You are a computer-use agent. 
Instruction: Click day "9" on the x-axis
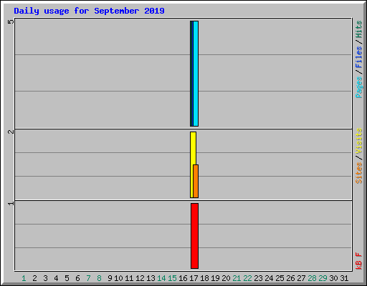coord(110,278)
